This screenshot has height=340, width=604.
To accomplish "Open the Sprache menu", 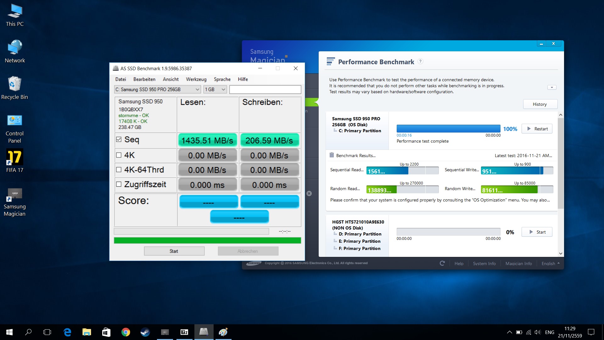I will click(222, 79).
